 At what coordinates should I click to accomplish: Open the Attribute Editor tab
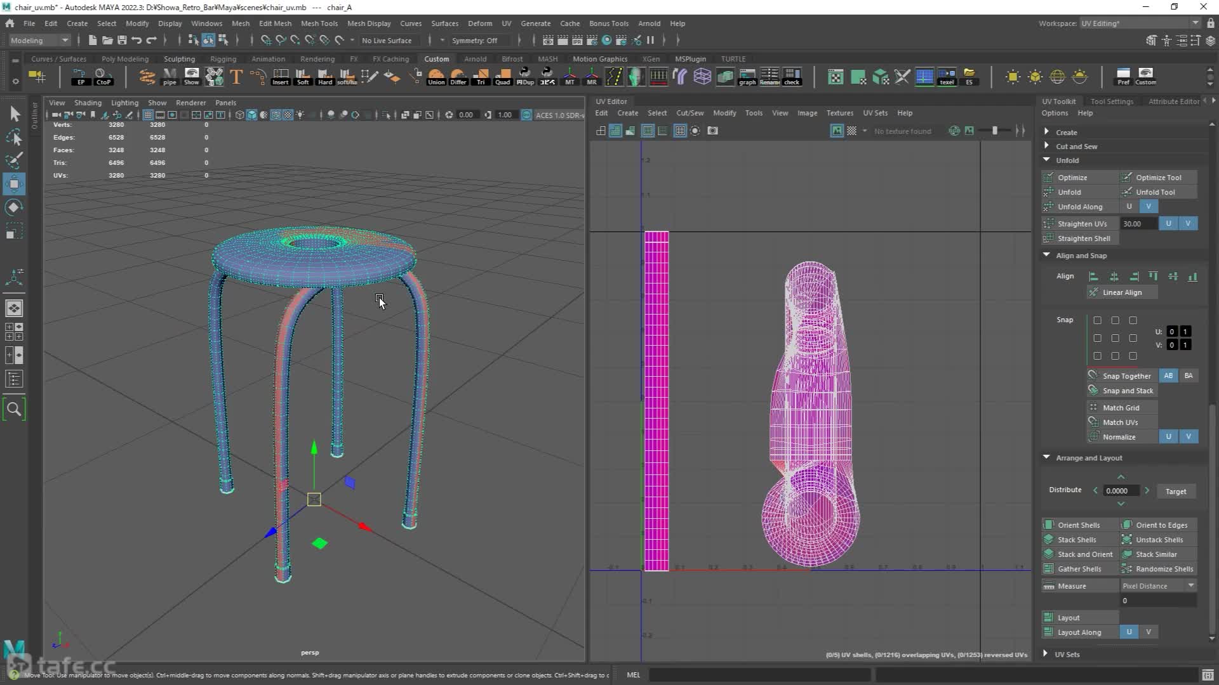tap(1174, 101)
